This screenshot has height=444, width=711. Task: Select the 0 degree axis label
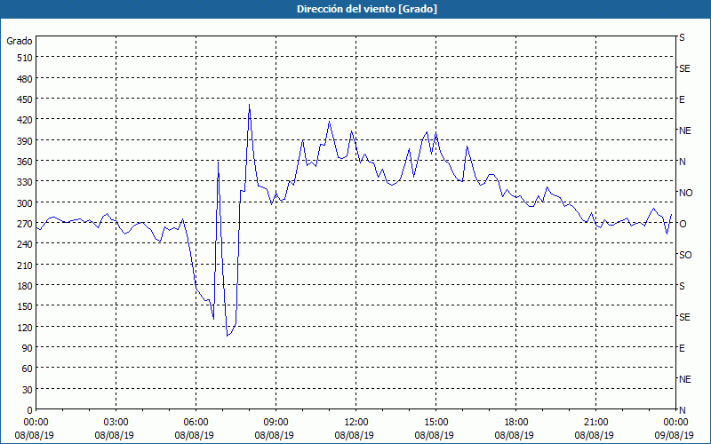pyautogui.click(x=30, y=410)
